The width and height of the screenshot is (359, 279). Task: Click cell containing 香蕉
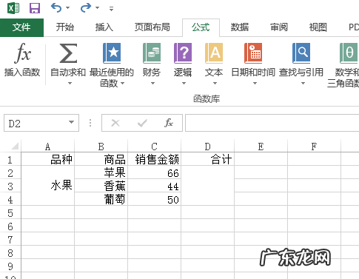pyautogui.click(x=101, y=186)
